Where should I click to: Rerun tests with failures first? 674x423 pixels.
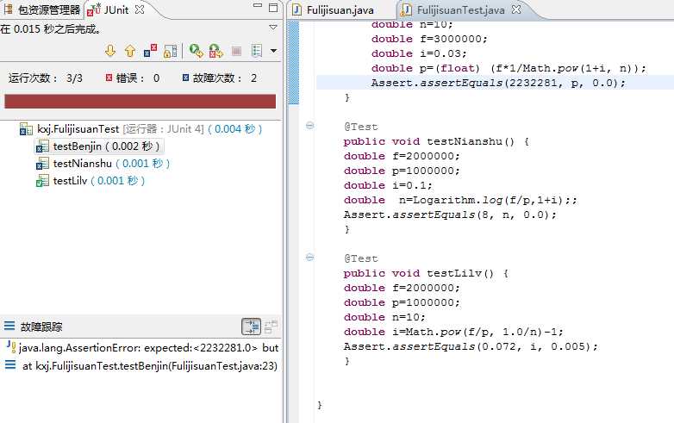215,51
